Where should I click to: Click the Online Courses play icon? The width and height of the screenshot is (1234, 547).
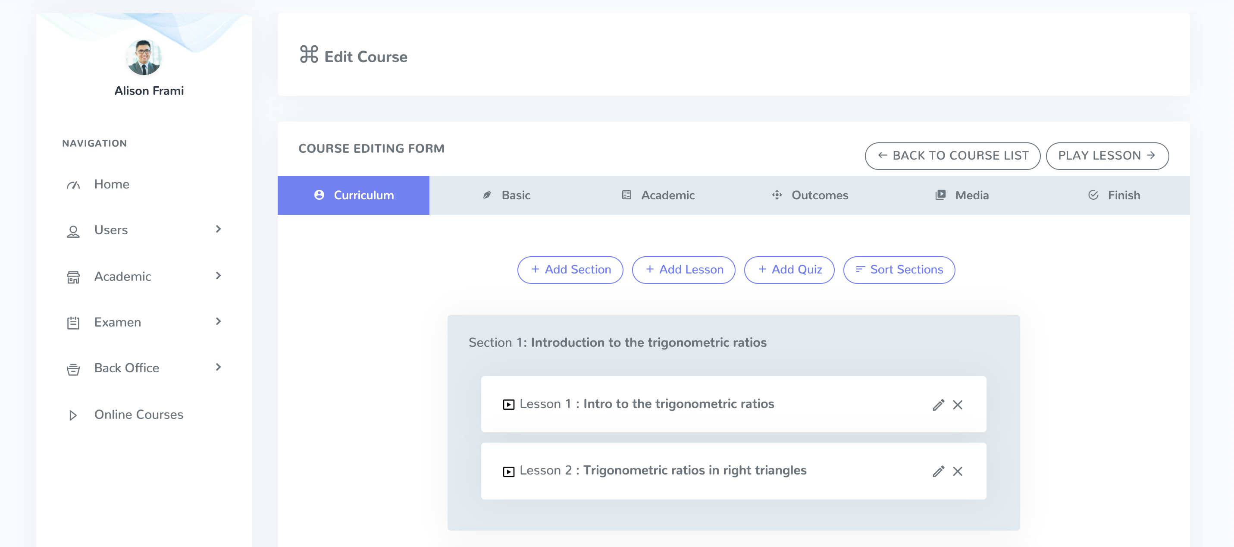coord(73,415)
